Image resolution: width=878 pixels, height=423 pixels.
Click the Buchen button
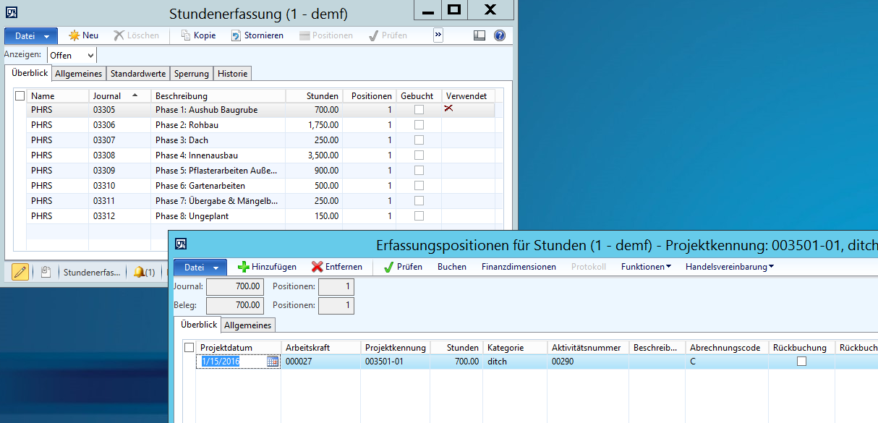pos(451,267)
